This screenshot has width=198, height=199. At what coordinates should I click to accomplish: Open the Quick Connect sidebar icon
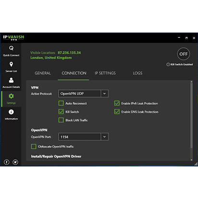coord(11,48)
